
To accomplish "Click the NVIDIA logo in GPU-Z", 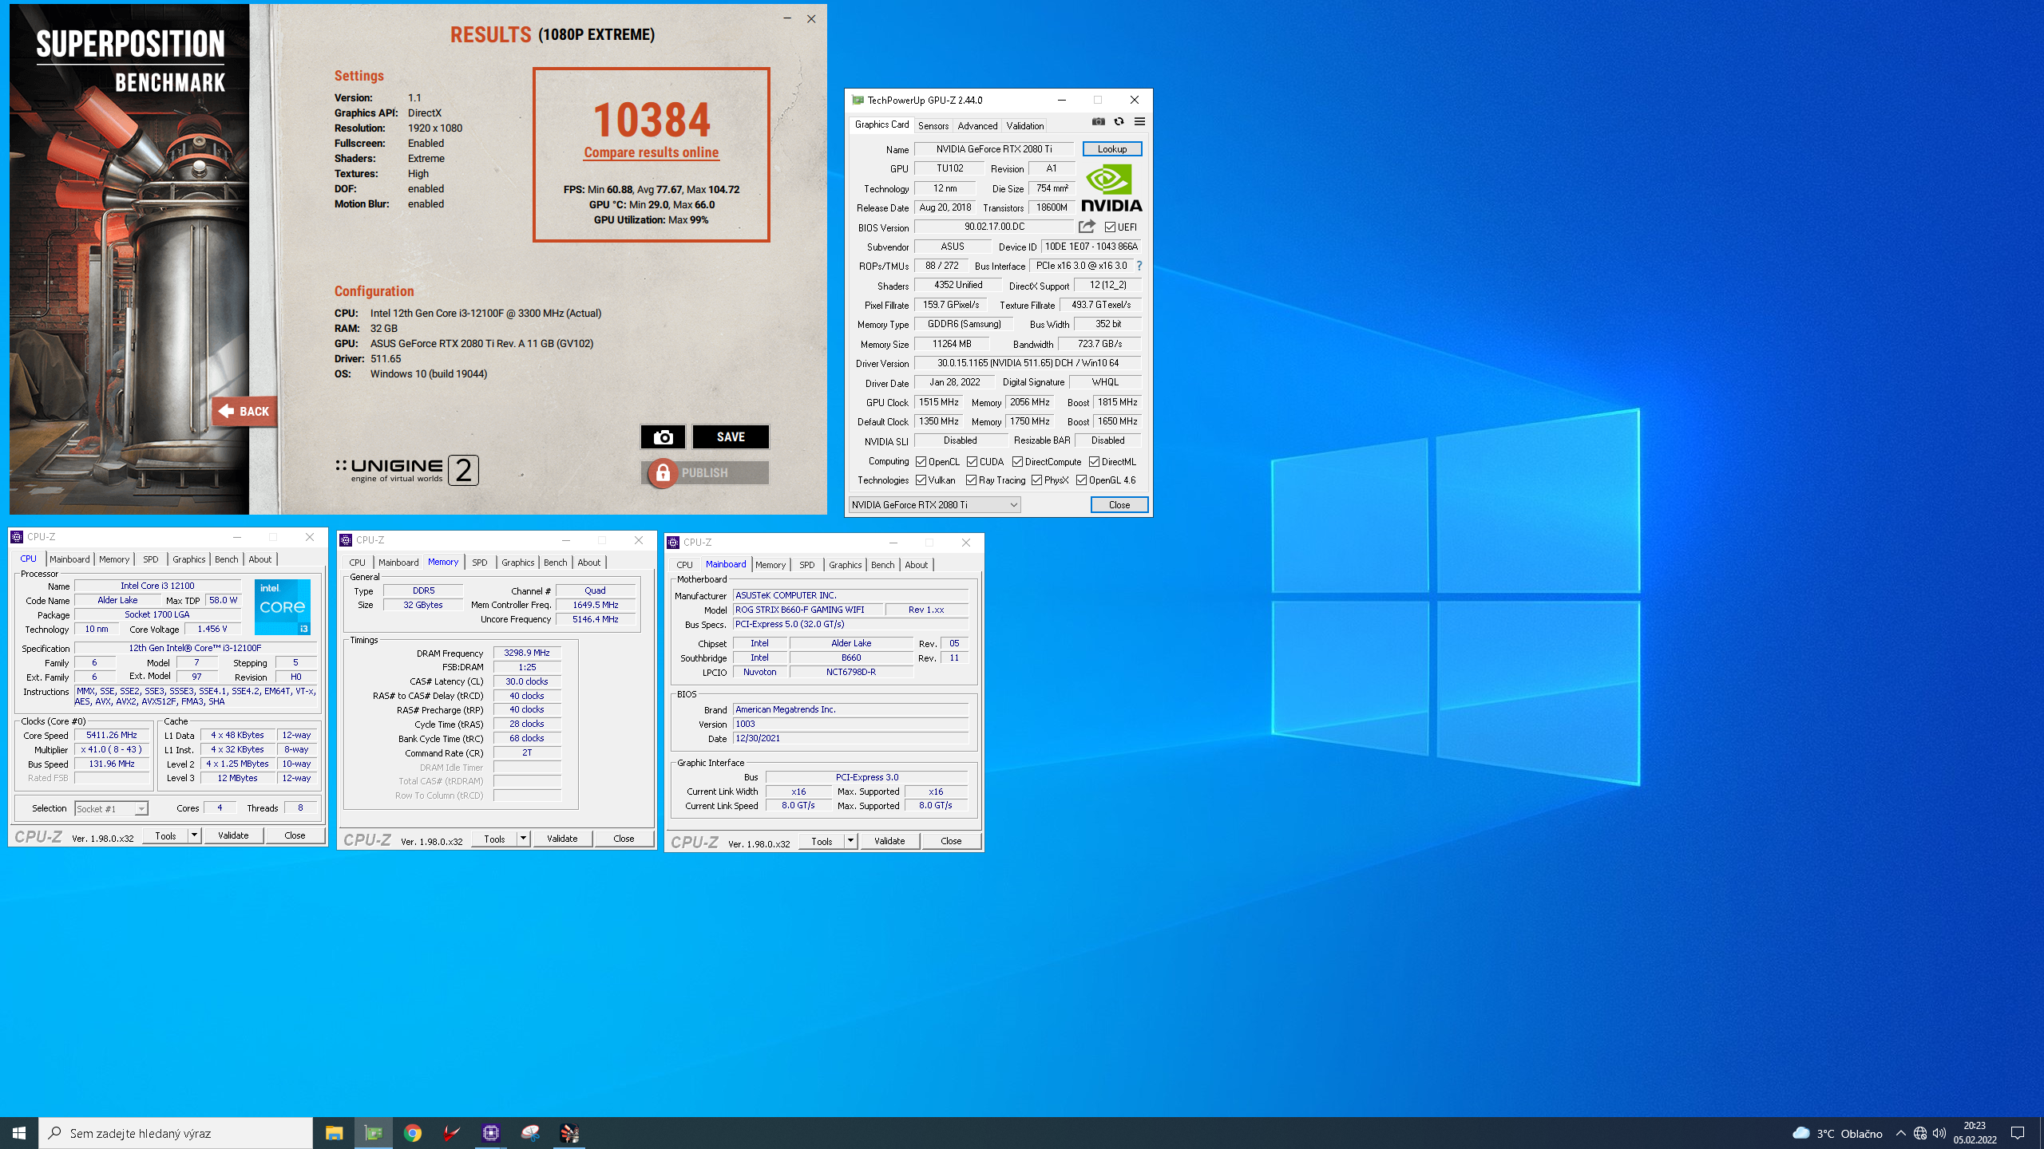I will (x=1111, y=188).
